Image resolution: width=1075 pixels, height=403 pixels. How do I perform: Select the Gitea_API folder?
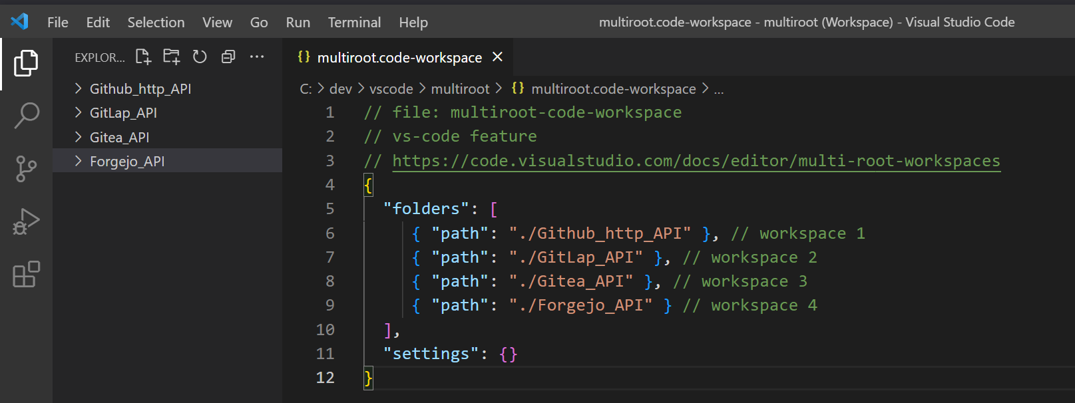tap(167, 137)
